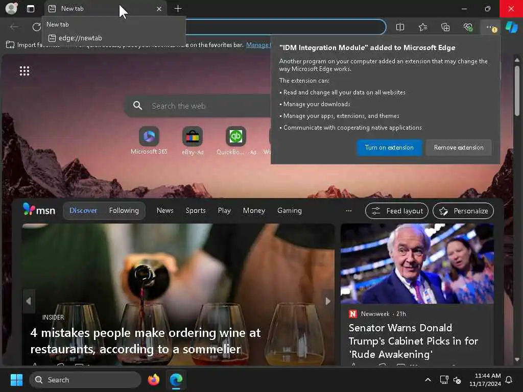Select the Following feed tab

[x=124, y=211]
